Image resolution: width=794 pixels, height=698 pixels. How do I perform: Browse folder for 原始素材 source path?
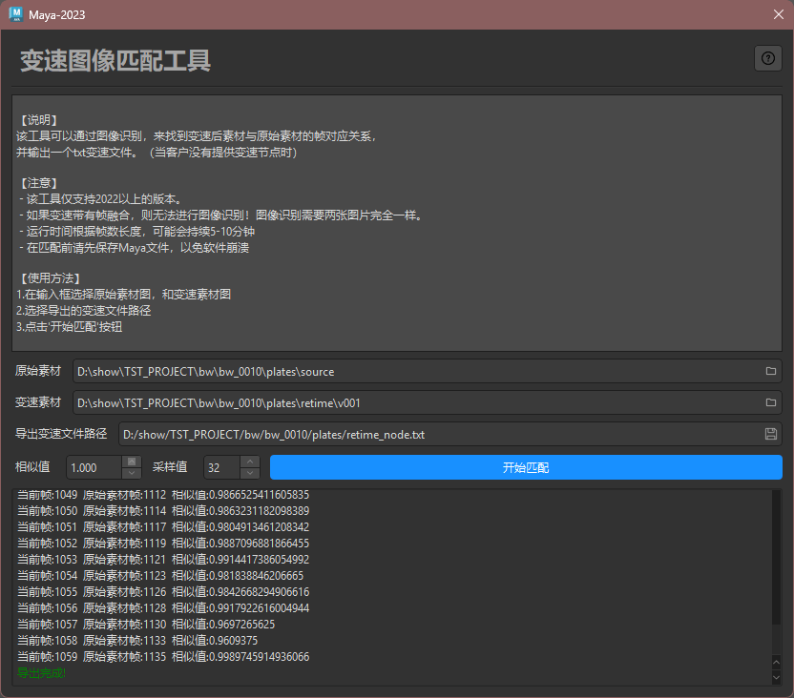pyautogui.click(x=770, y=371)
